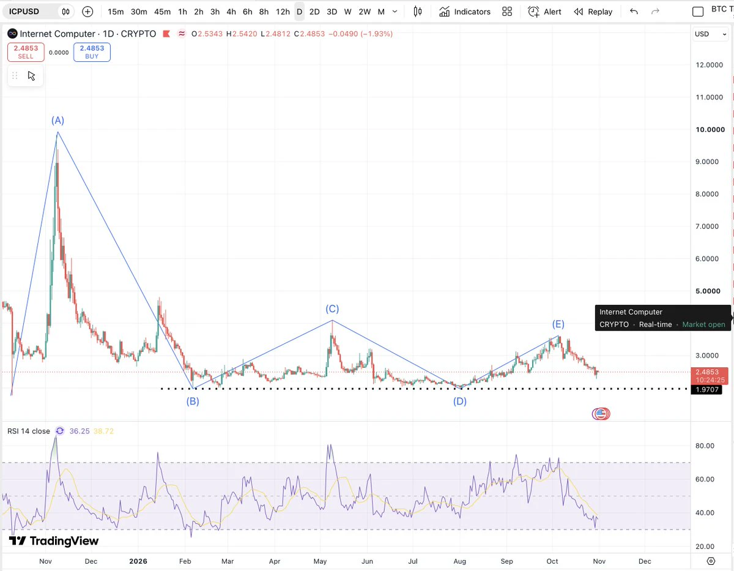This screenshot has width=734, height=571.
Task: Select the (D) wave label
Action: pos(460,401)
